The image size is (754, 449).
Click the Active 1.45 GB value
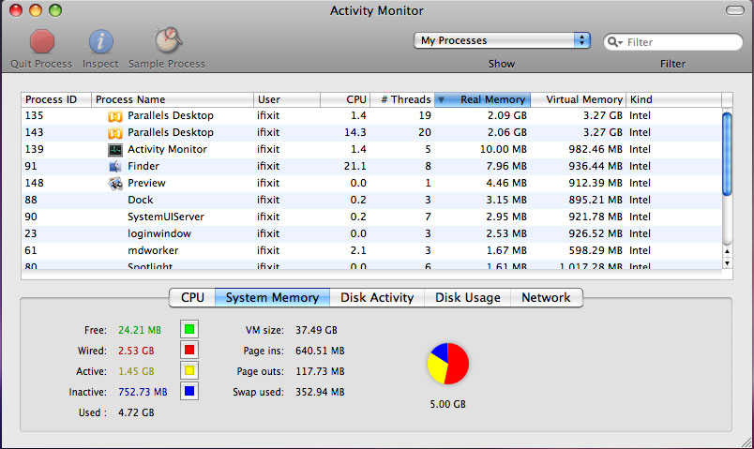point(136,371)
